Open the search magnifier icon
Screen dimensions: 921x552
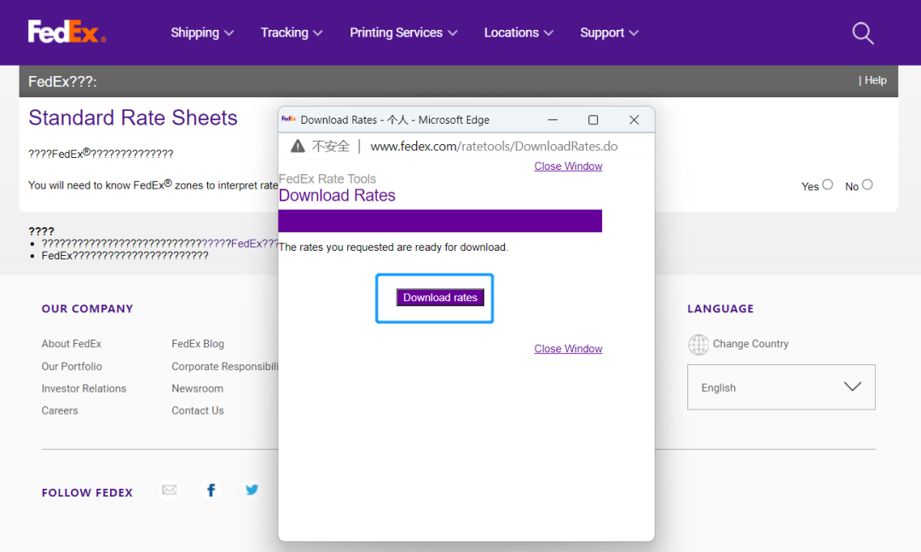pos(863,33)
